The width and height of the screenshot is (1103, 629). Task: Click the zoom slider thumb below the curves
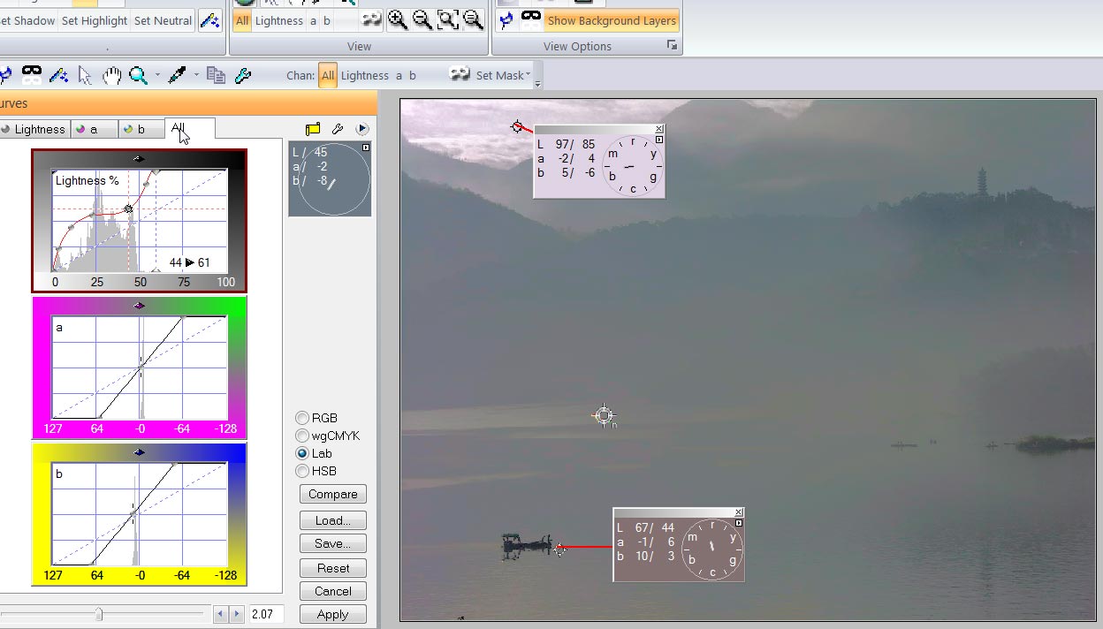(x=99, y=614)
